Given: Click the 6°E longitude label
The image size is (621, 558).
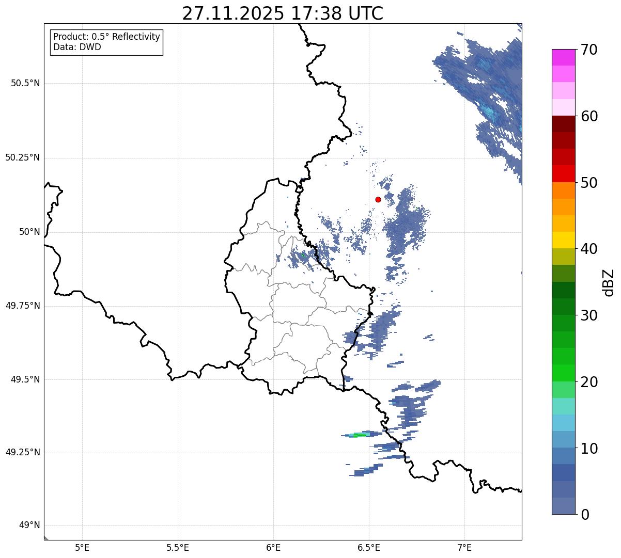Looking at the screenshot, I should pos(273,548).
